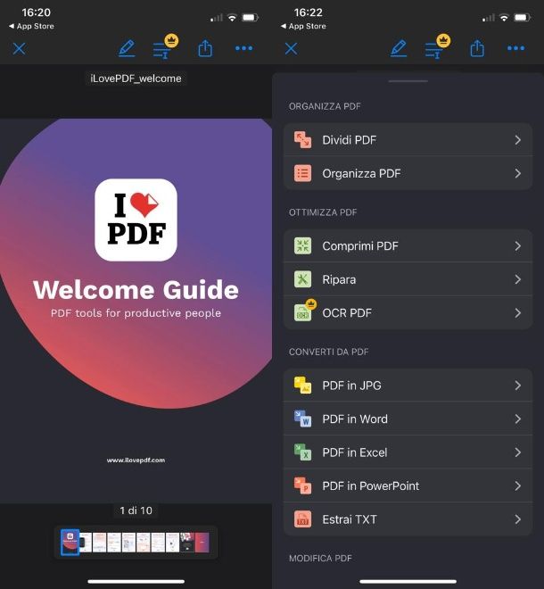Tap the pencil edit icon in left screen

coord(127,48)
